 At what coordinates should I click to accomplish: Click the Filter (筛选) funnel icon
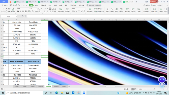tap(112, 9)
